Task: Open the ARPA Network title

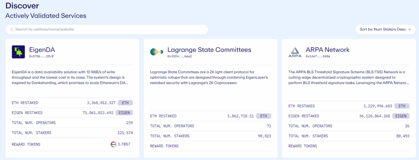Action: click(x=327, y=50)
